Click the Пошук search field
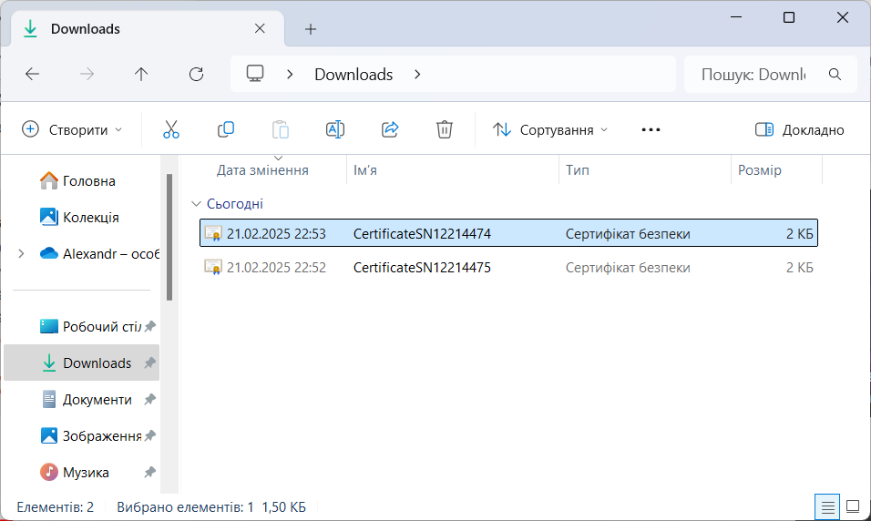The height and width of the screenshot is (521, 871). [753, 75]
